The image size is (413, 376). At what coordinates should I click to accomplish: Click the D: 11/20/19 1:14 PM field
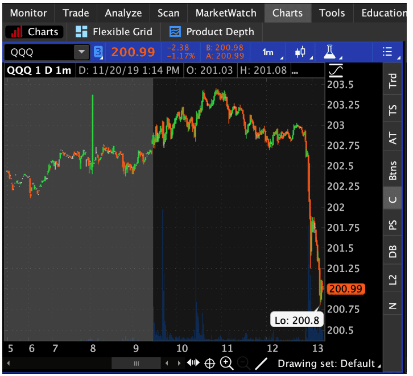tap(129, 70)
